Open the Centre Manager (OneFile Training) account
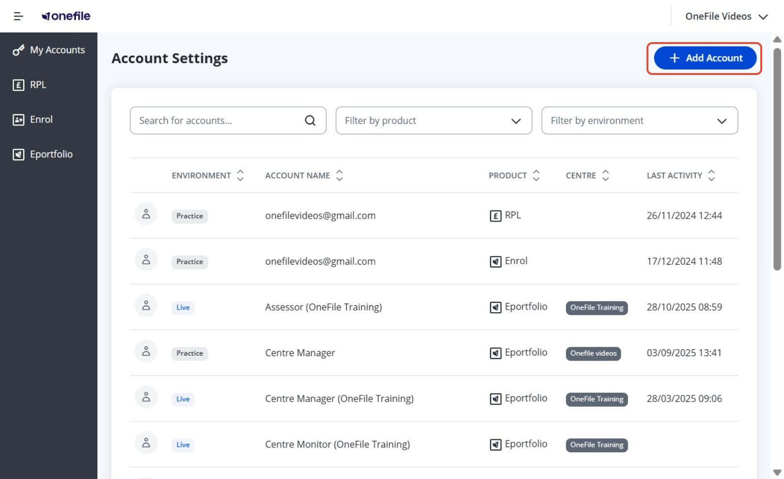The image size is (784, 479). (x=339, y=399)
